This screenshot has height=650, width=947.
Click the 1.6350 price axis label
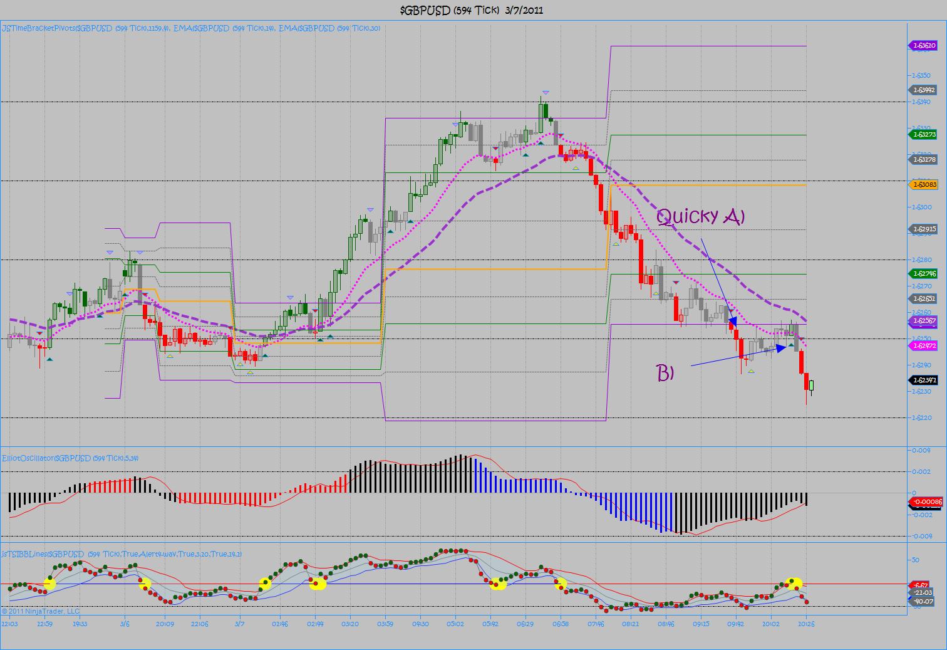[923, 75]
